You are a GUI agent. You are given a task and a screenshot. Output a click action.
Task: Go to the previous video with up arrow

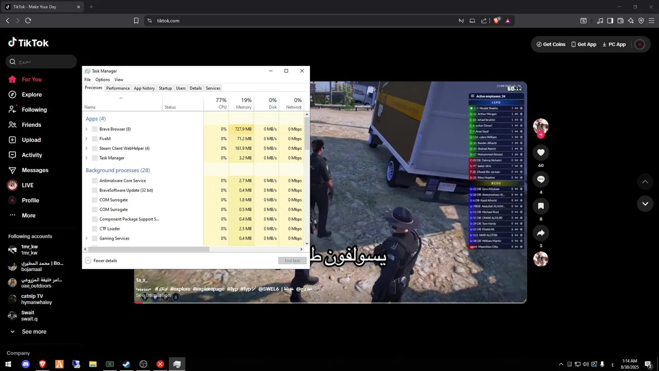click(645, 181)
